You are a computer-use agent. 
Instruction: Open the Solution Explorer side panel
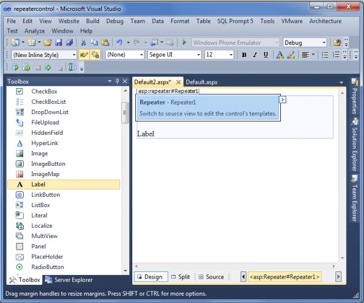point(354,145)
